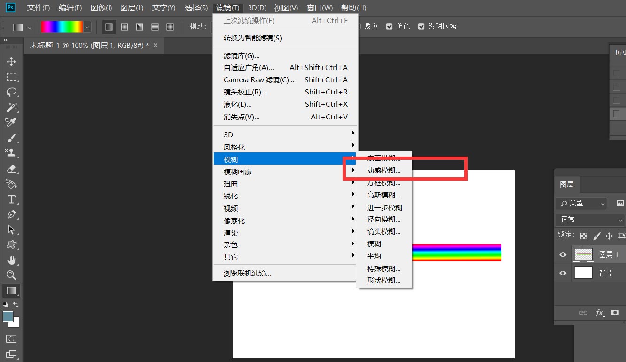The image size is (626, 362).
Task: Click the Photoshop Ps logo
Action: (11, 8)
